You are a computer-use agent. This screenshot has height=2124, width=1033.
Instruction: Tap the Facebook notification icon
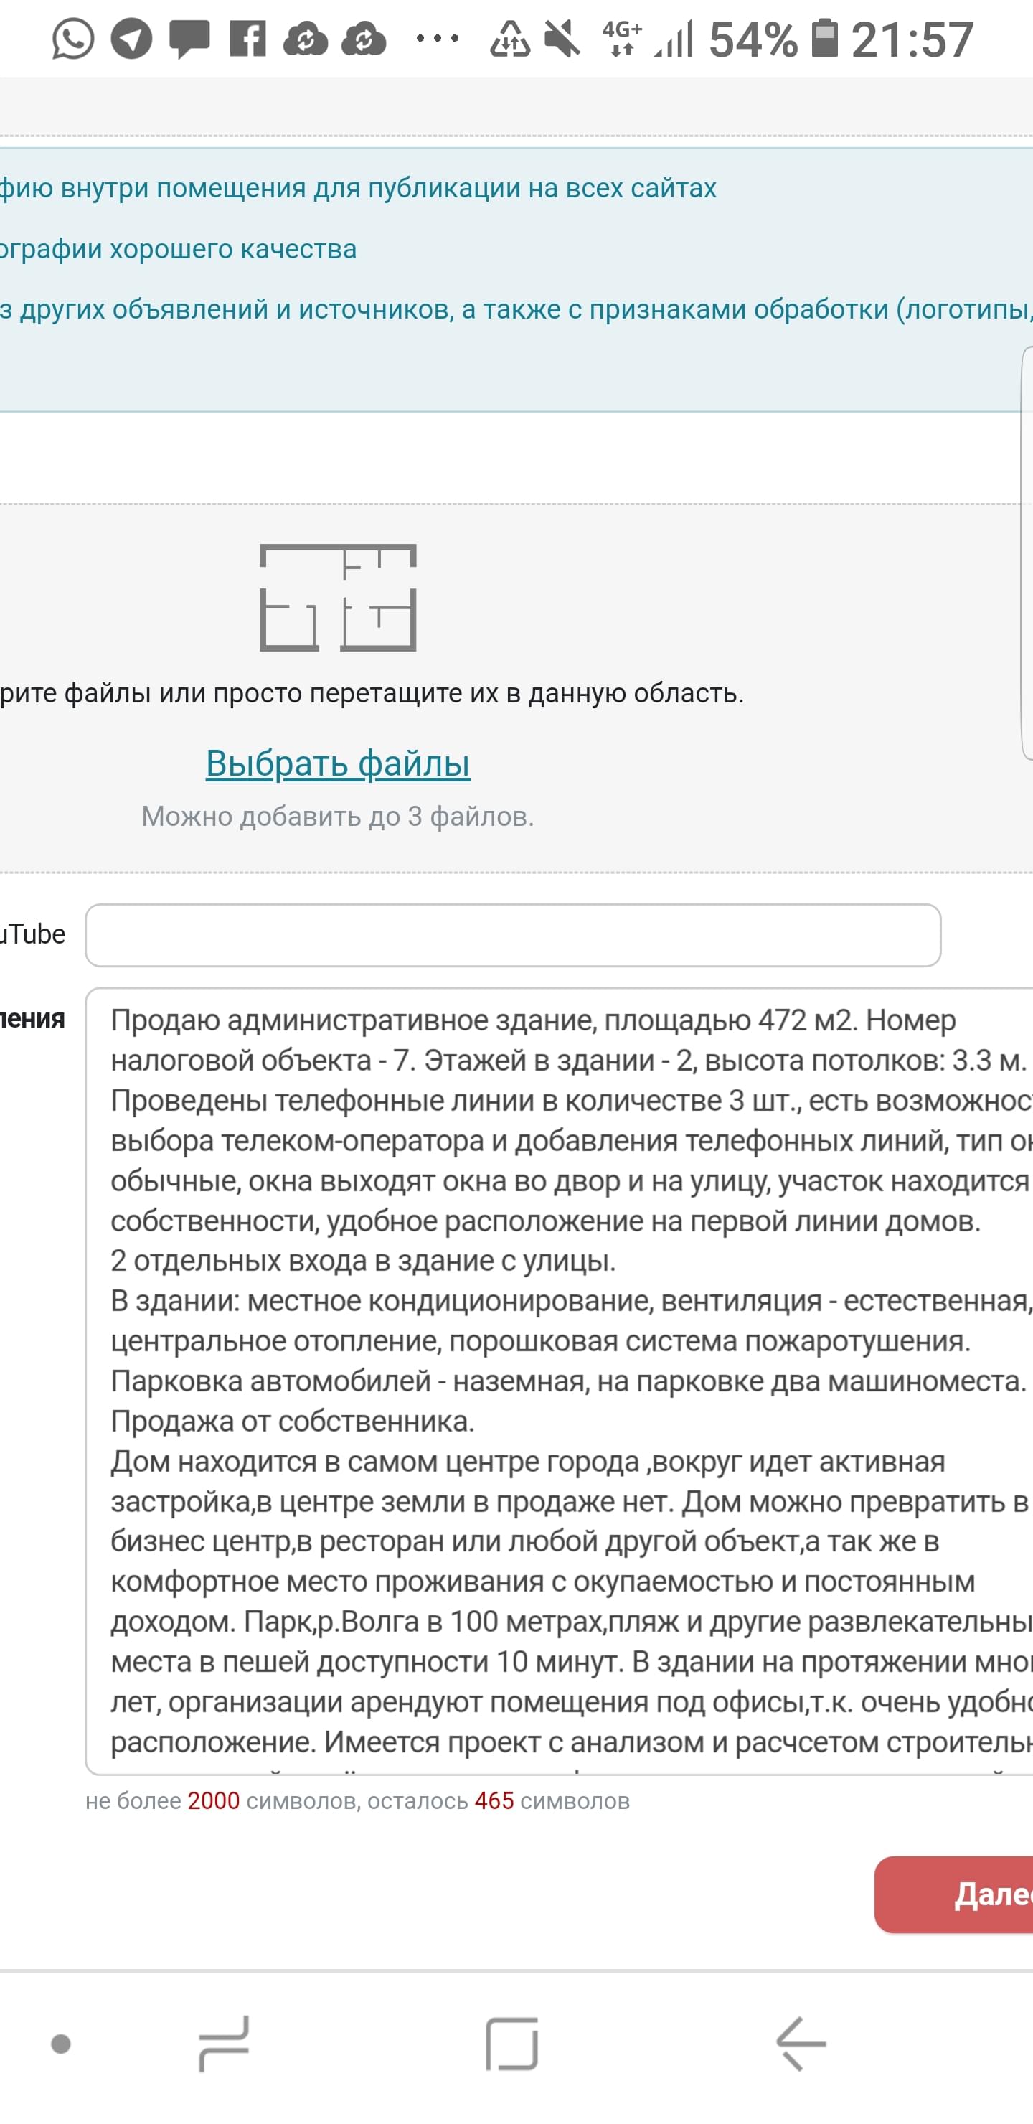(247, 39)
